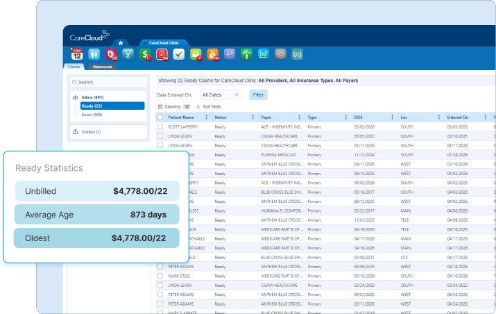The width and height of the screenshot is (496, 314).
Task: Open the green checkmark tasks icon
Action: point(179,54)
